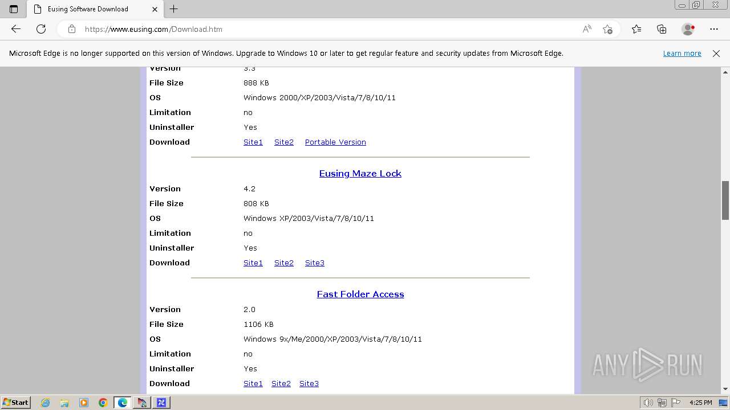Dismiss the Edge unsupported notification bar
The height and width of the screenshot is (410, 730).
point(716,54)
